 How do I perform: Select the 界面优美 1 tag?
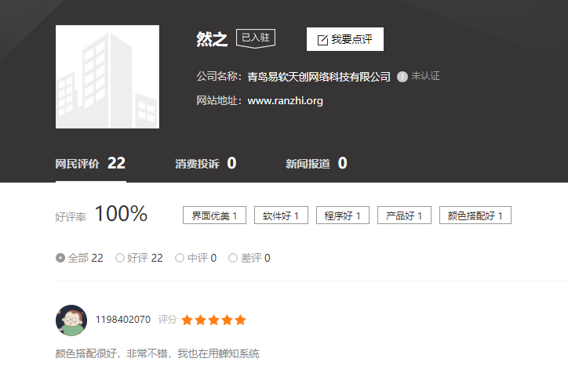pyautogui.click(x=214, y=215)
